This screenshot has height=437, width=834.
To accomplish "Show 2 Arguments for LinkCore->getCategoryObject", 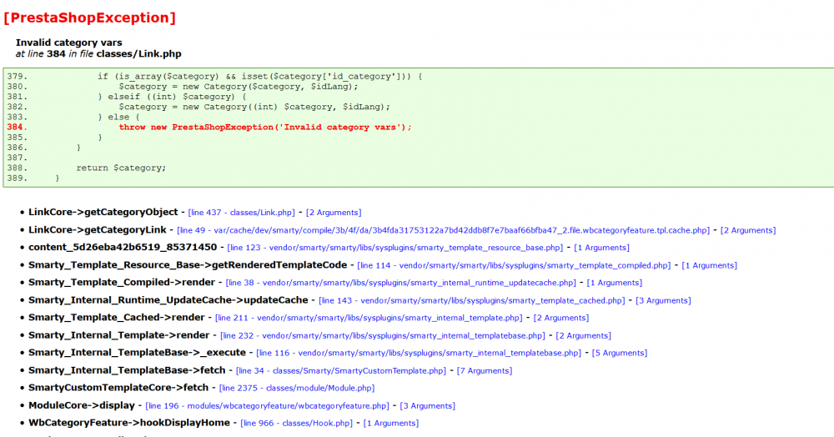I will [x=334, y=213].
